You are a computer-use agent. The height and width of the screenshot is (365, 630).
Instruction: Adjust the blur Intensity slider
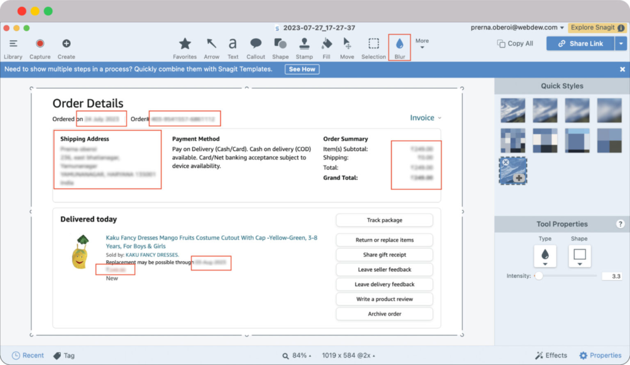[x=539, y=276]
